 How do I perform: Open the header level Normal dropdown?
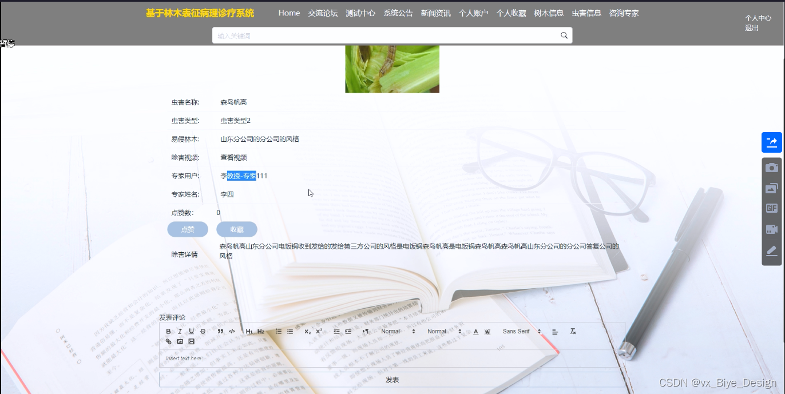(445, 331)
